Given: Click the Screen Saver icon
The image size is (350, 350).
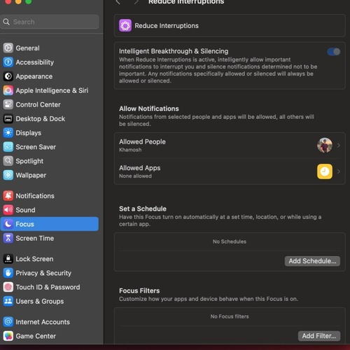Looking at the screenshot, I should pyautogui.click(x=8, y=147).
